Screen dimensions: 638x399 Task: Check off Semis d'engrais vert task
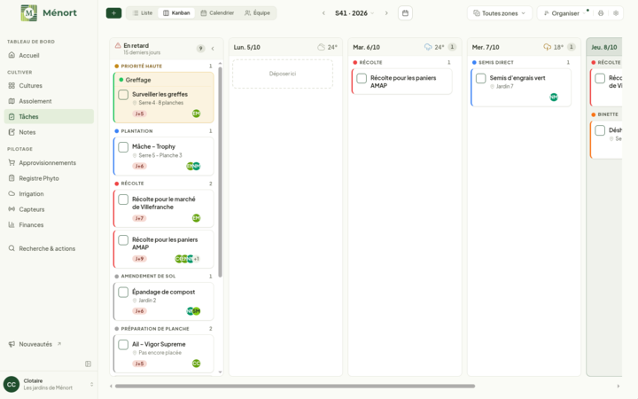[480, 78]
